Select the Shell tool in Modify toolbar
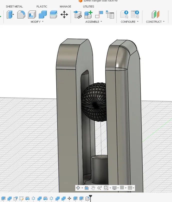The height and width of the screenshot is (202, 172). coord(32,14)
